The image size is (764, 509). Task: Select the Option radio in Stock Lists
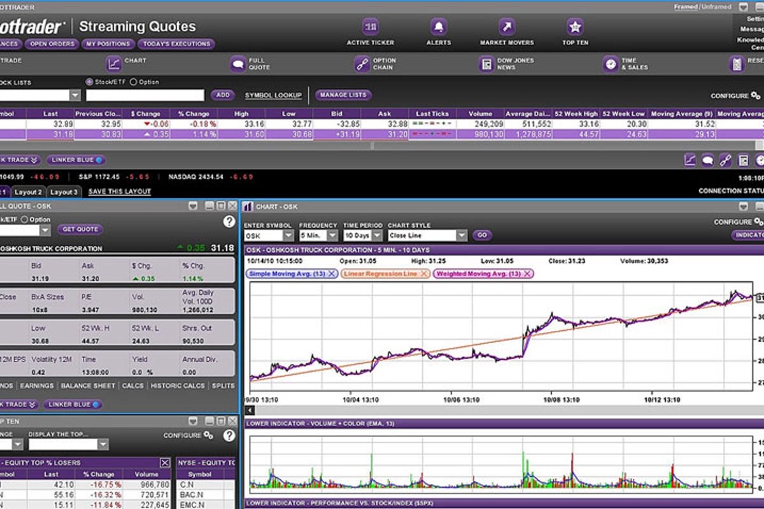point(134,82)
